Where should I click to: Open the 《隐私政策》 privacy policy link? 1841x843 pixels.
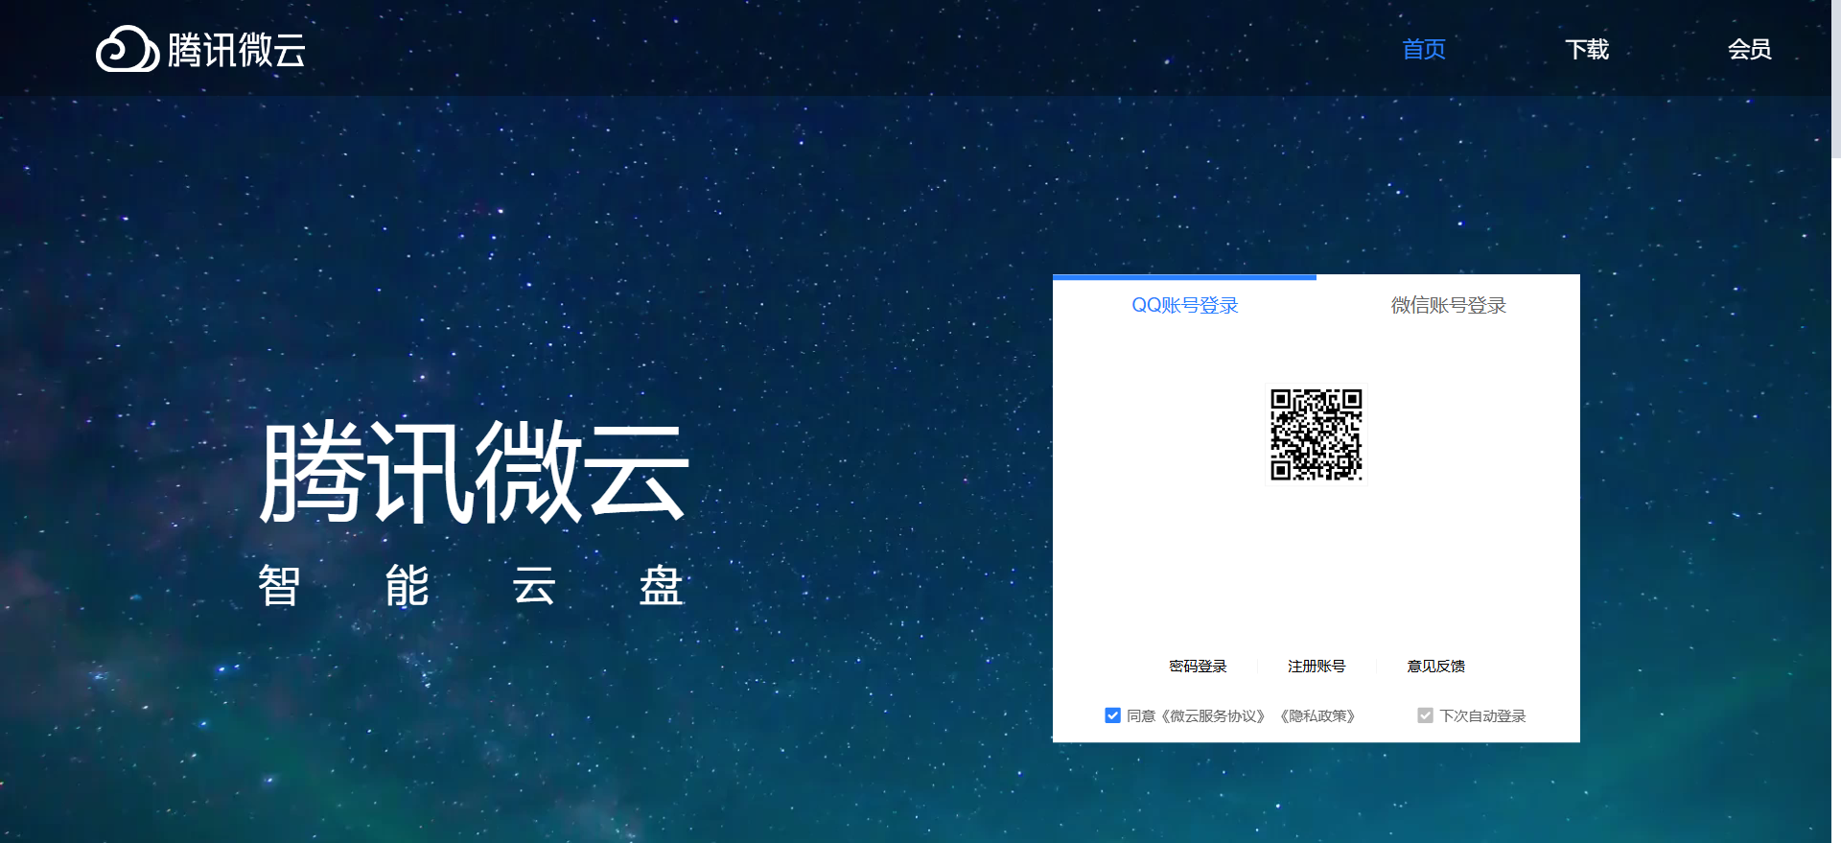(1317, 716)
